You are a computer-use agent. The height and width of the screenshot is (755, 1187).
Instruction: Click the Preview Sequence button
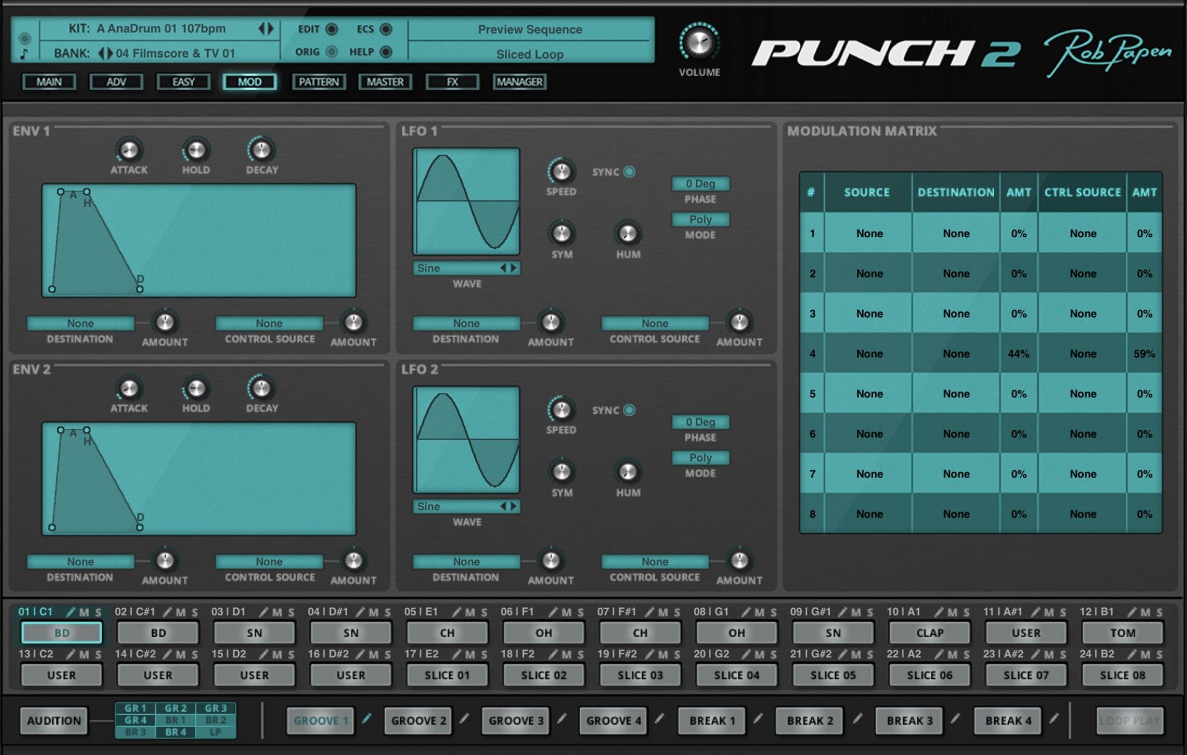coord(530,29)
